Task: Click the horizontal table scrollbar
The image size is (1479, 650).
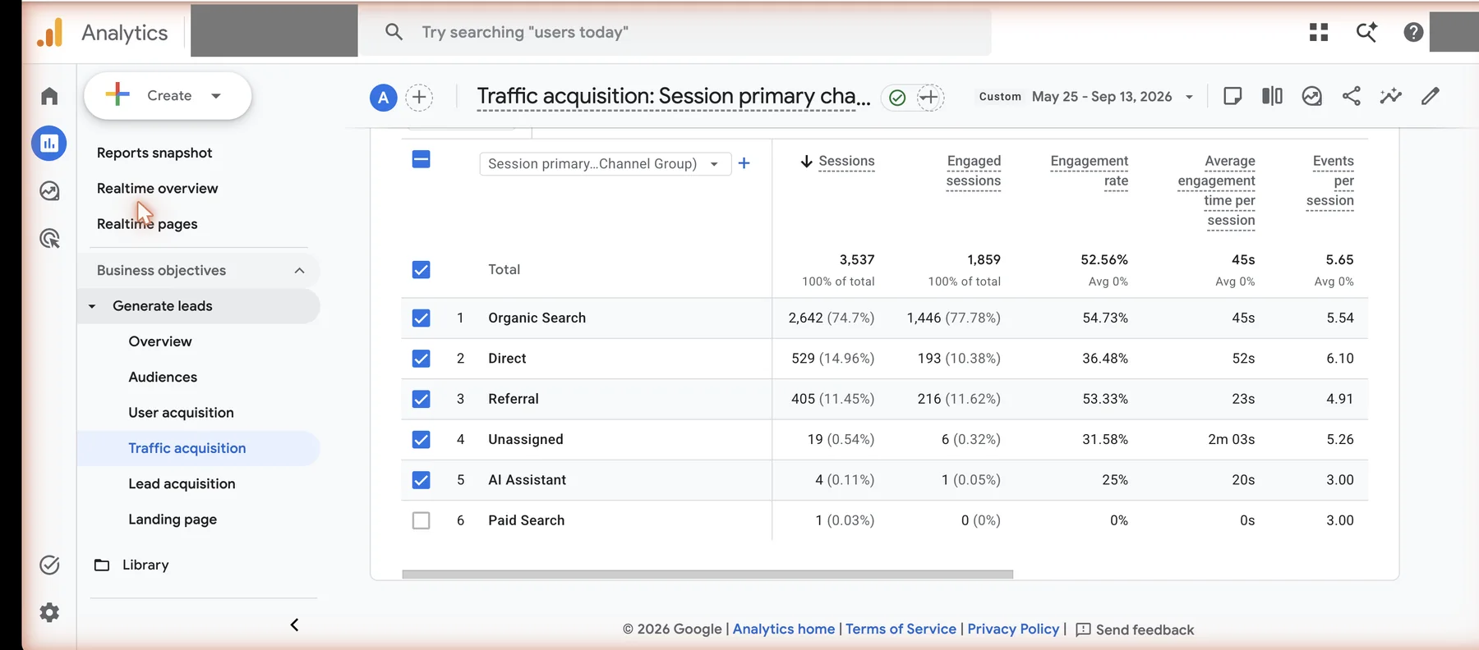Action: coord(707,574)
